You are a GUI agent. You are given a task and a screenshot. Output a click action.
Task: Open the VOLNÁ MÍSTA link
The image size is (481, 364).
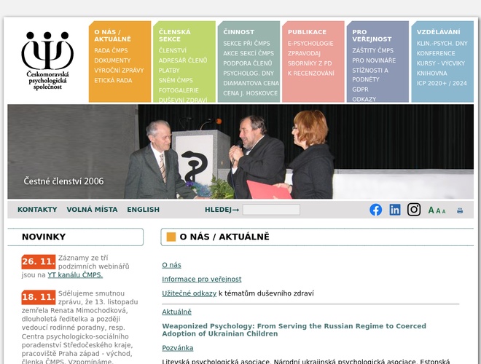tap(92, 210)
